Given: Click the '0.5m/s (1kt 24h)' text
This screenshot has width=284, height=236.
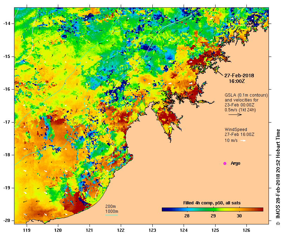Looking at the screenshot, I should (240, 110).
